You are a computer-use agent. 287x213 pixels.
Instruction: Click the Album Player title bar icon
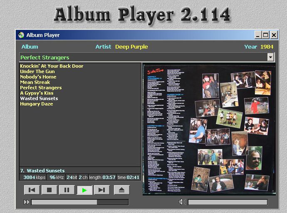coord(21,35)
